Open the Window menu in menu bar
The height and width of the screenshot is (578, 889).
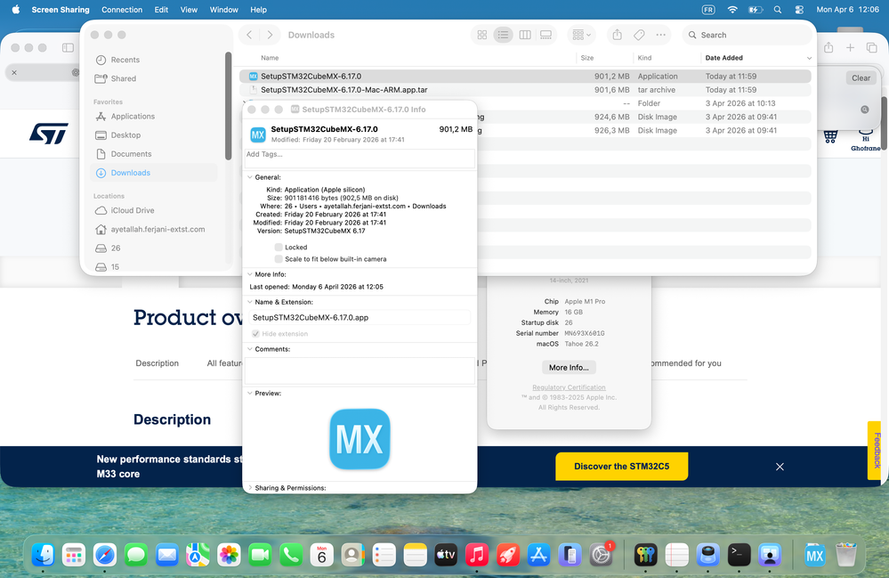224,10
